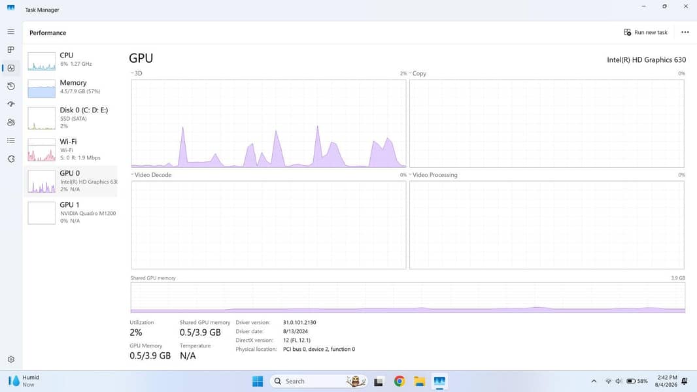The width and height of the screenshot is (697, 392).
Task: Click the Shared GPU memory 0.5/3.9 GB value
Action: tap(200, 333)
